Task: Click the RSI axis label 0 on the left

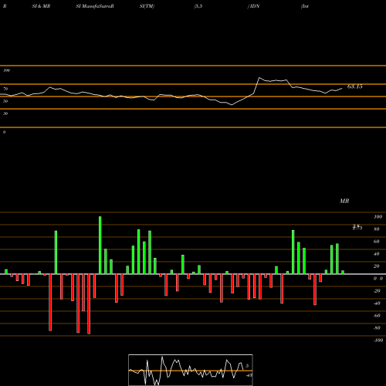Action: tap(4, 132)
